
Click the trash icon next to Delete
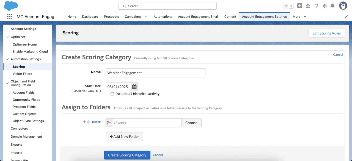pos(88,122)
